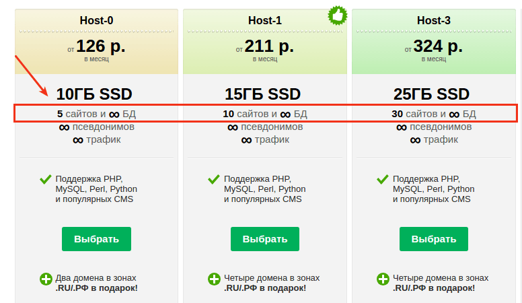Open the Host-0 plan title
This screenshot has width=522, height=303.
coord(97,20)
